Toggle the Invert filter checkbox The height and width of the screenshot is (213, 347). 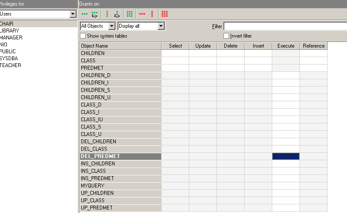tap(226, 35)
